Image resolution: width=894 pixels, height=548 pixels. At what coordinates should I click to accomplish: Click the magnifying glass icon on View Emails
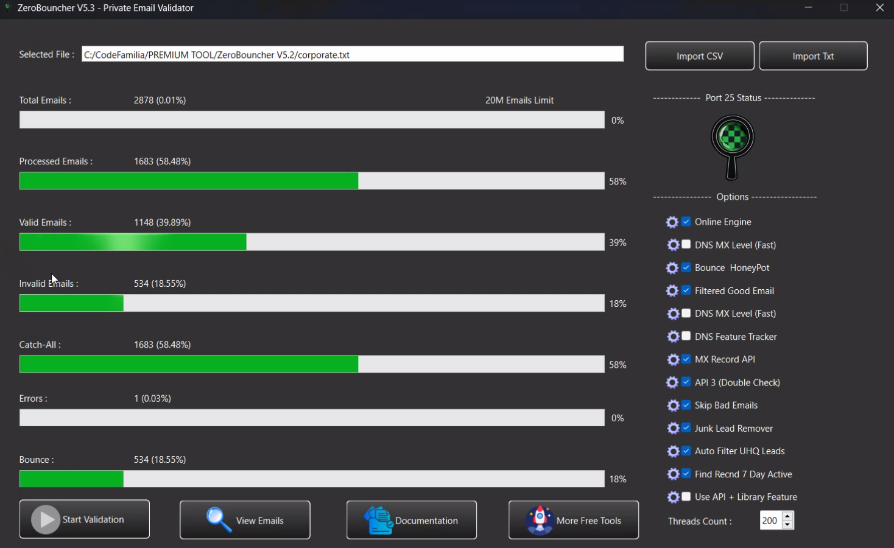click(219, 520)
